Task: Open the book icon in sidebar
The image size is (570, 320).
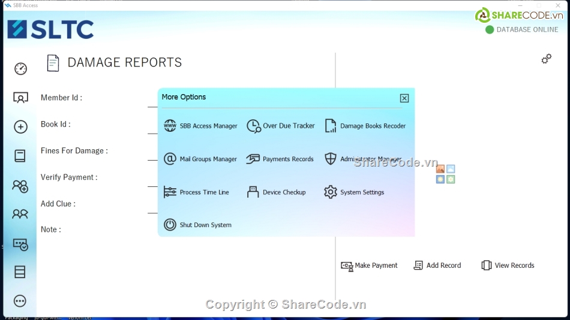Action: 20,156
